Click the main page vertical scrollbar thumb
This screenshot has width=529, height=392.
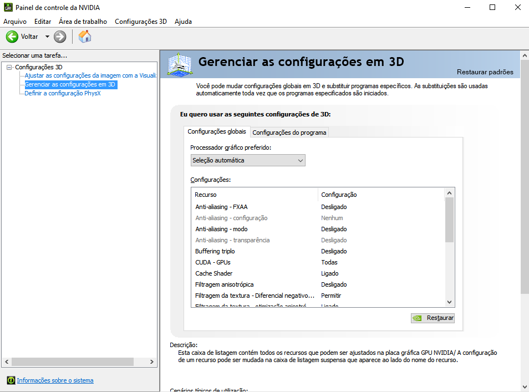[x=525, y=177]
